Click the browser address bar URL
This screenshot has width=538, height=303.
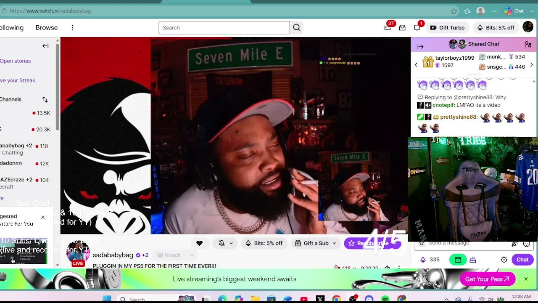(50, 11)
